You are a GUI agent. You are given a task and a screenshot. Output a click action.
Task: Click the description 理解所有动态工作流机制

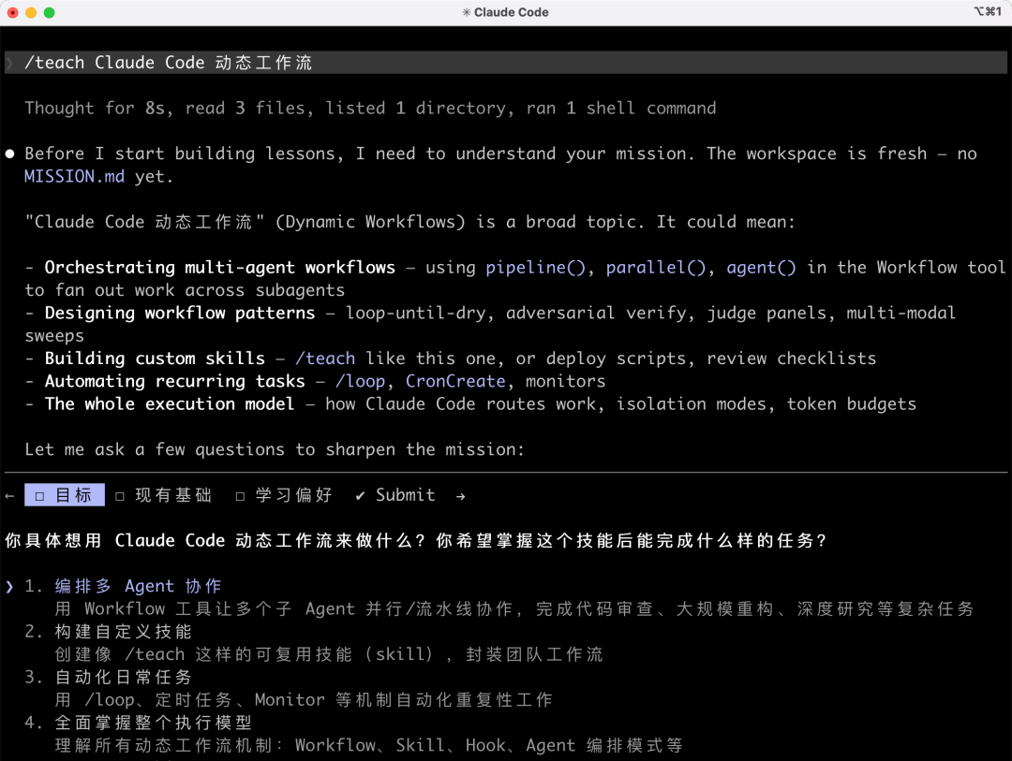(368, 745)
